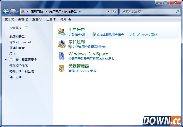
Task: Go to 控制面板主页 in sidebar
Action: tap(19, 28)
